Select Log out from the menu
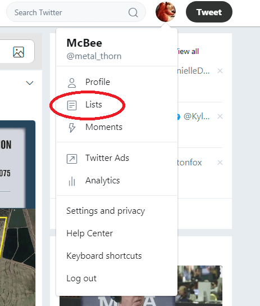The height and width of the screenshot is (306, 260). 81,278
